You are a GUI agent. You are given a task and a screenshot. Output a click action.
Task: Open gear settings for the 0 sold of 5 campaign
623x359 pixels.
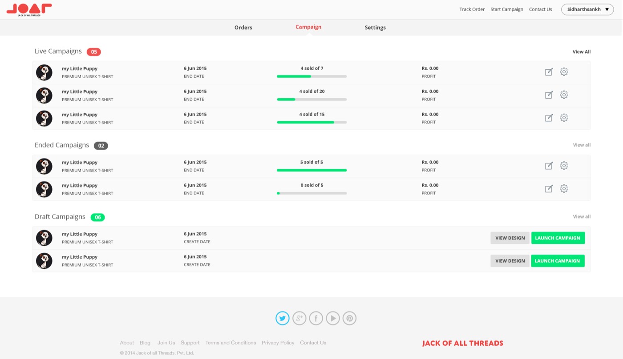coord(564,189)
